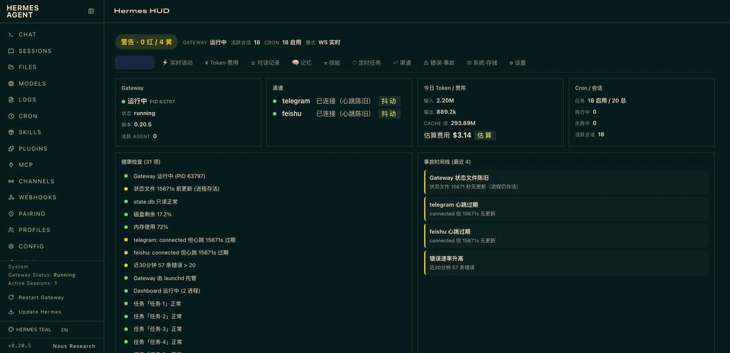Screen dimensions: 730x353
Task: Switch to the 渠道 tab
Action: pyautogui.click(x=402, y=63)
